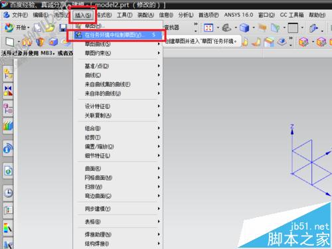Open the checklist sidebar tab below History
The image size is (332, 249).
tap(8, 210)
